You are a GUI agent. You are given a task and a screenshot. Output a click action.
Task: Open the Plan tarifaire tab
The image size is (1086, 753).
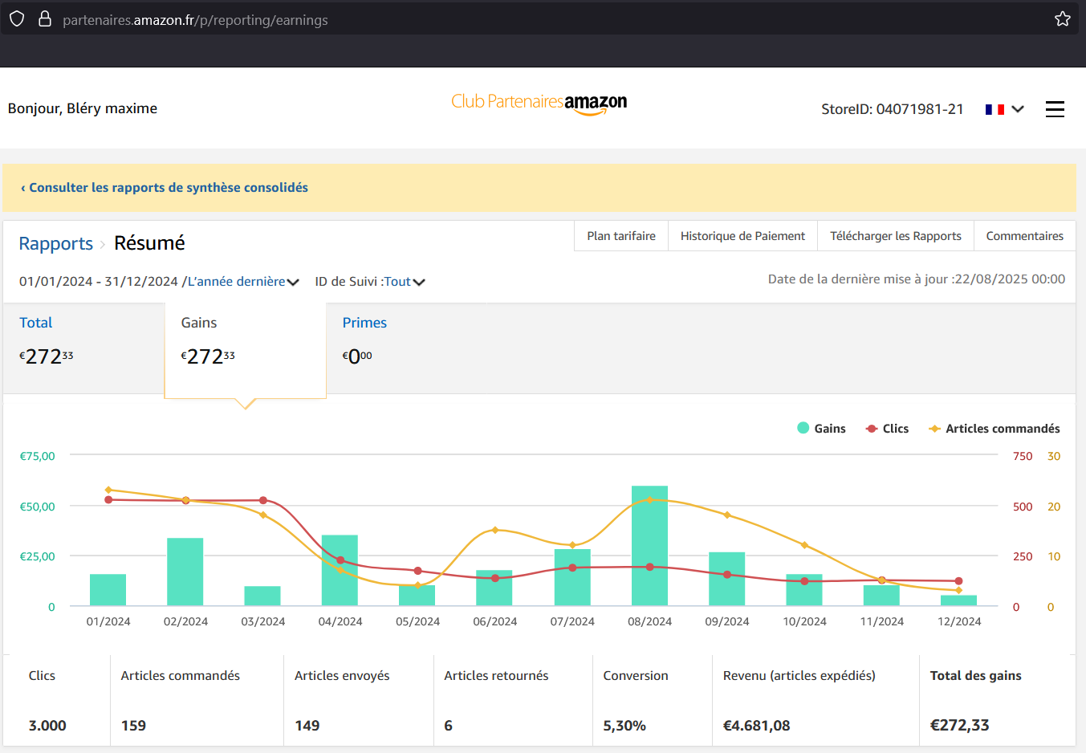(621, 236)
